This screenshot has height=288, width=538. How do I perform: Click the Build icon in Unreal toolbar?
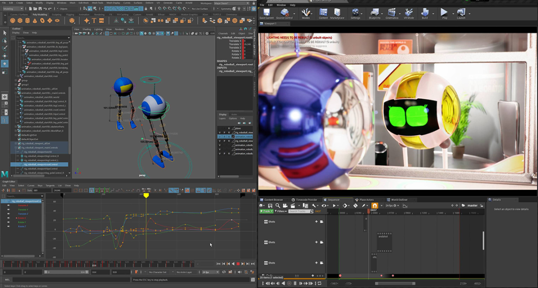(x=424, y=12)
